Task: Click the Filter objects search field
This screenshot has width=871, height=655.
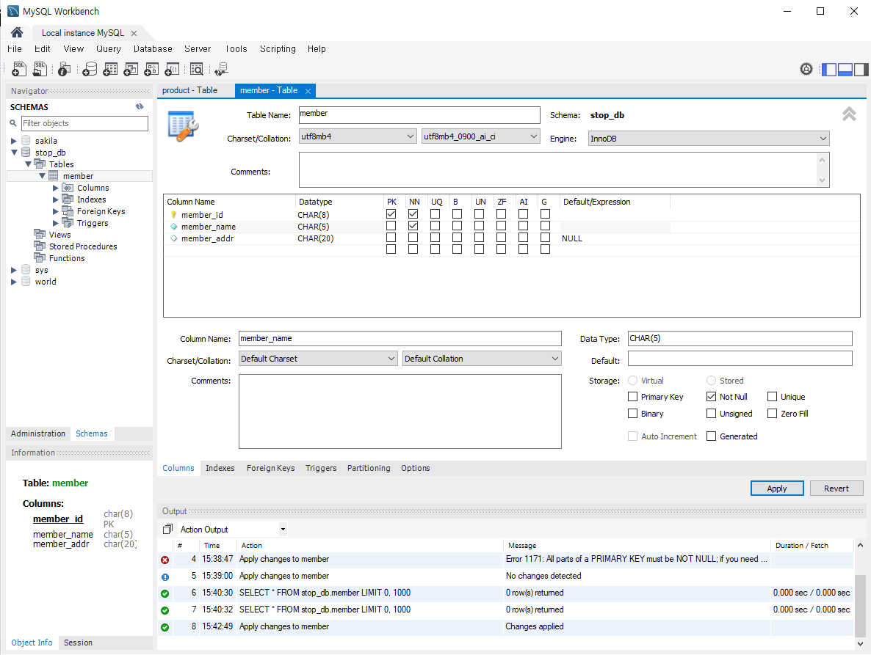Action: (x=84, y=123)
